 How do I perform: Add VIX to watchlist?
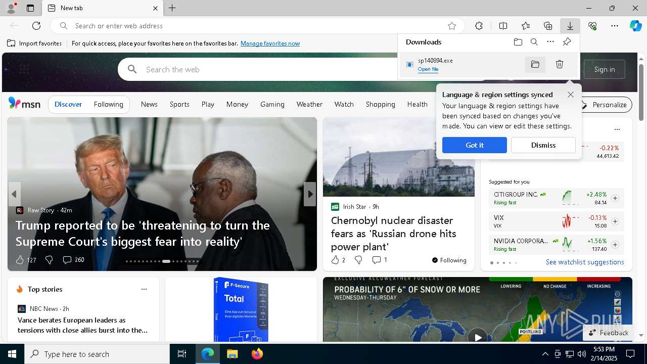(615, 221)
